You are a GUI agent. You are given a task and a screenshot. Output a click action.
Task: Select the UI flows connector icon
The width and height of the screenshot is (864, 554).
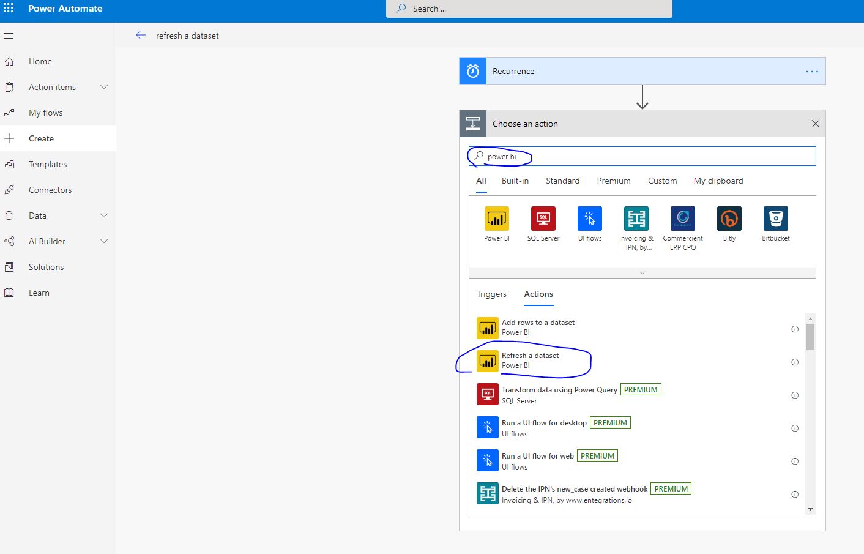point(590,219)
